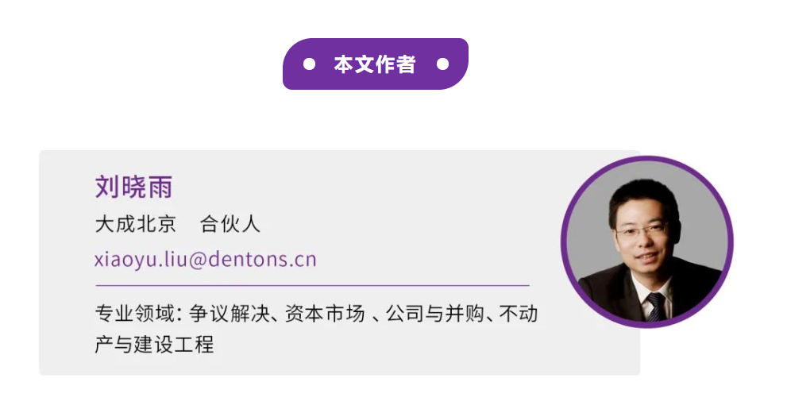
Task: Click the 合伙人 title text
Action: [x=230, y=224]
